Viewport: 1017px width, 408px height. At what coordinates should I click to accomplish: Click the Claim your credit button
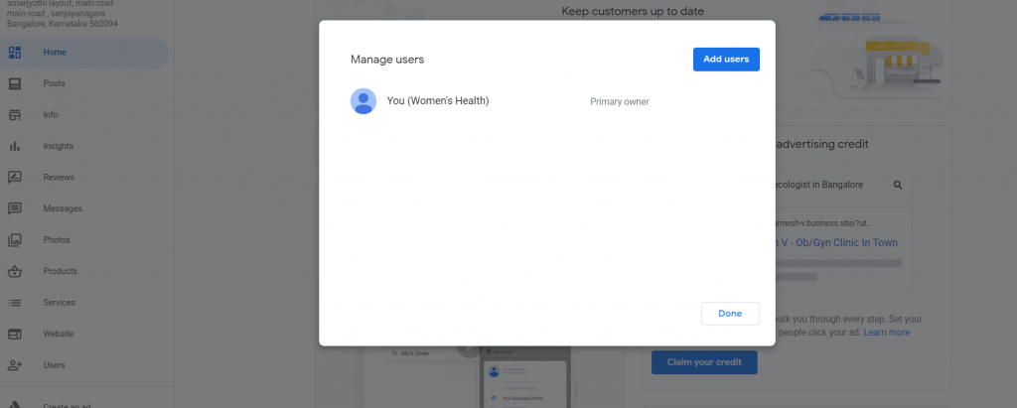click(704, 362)
